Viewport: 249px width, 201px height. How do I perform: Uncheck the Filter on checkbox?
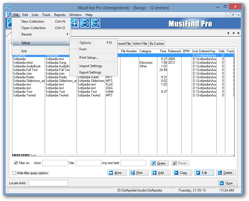[16, 163]
